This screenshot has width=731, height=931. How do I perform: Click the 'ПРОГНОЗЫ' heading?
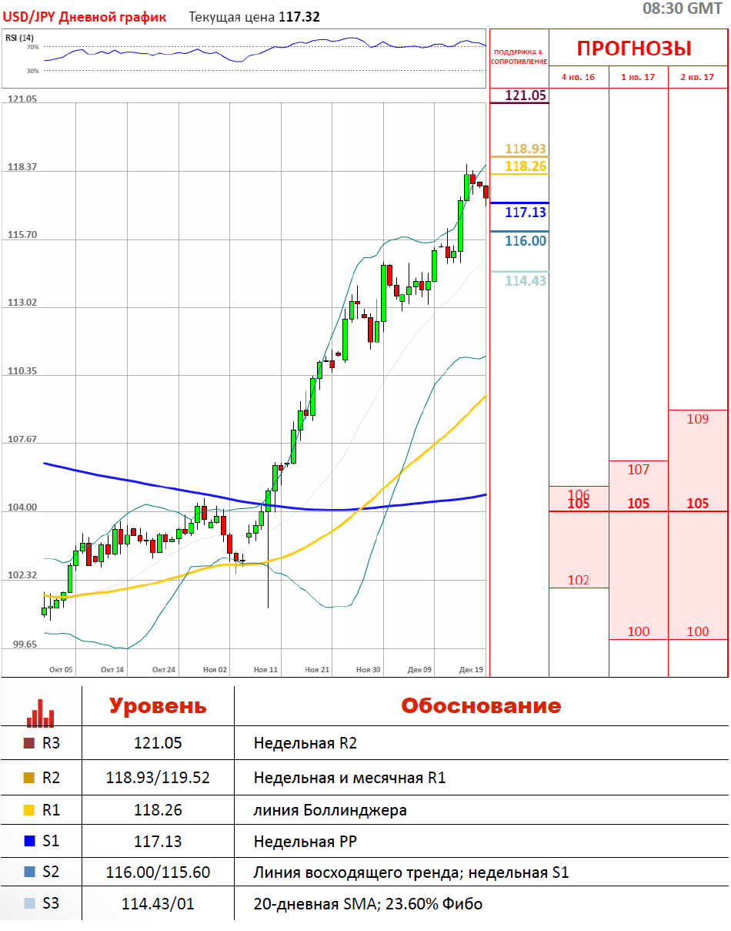[x=634, y=49]
